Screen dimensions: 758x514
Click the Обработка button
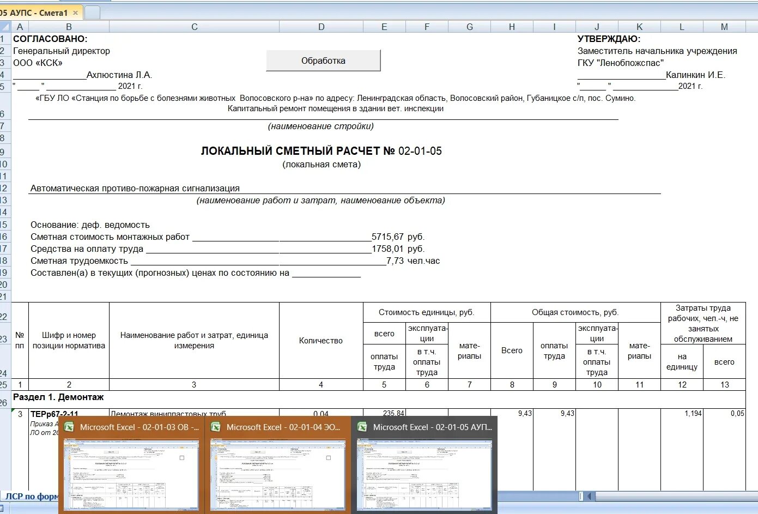pyautogui.click(x=323, y=61)
